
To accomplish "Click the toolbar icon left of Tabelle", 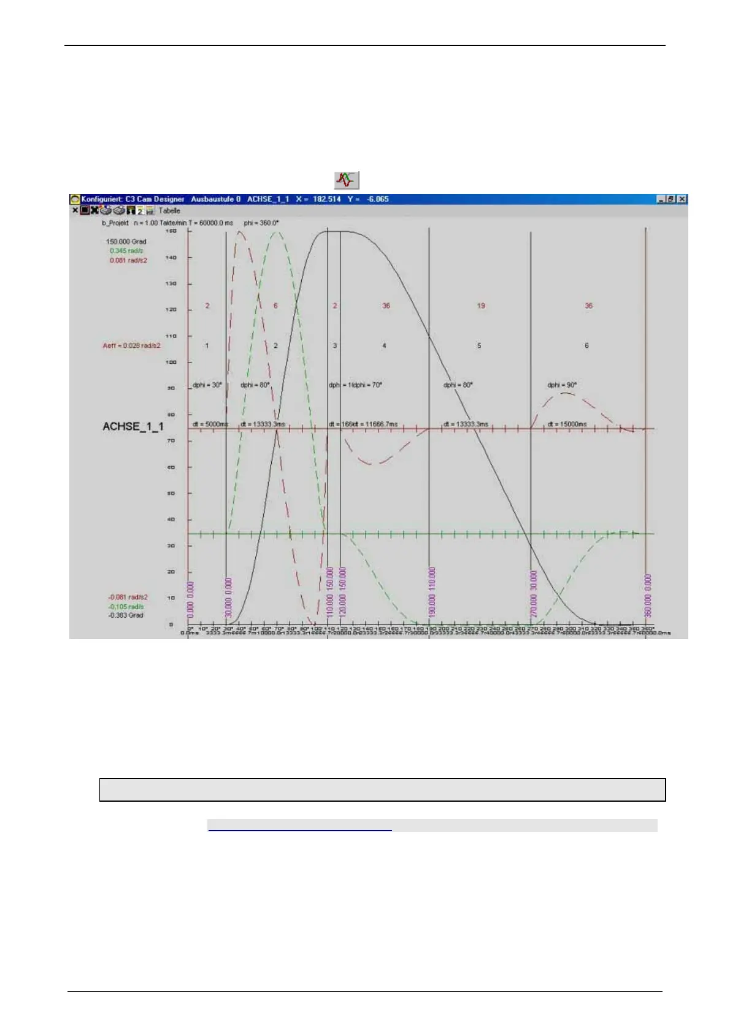I will tap(150, 211).
